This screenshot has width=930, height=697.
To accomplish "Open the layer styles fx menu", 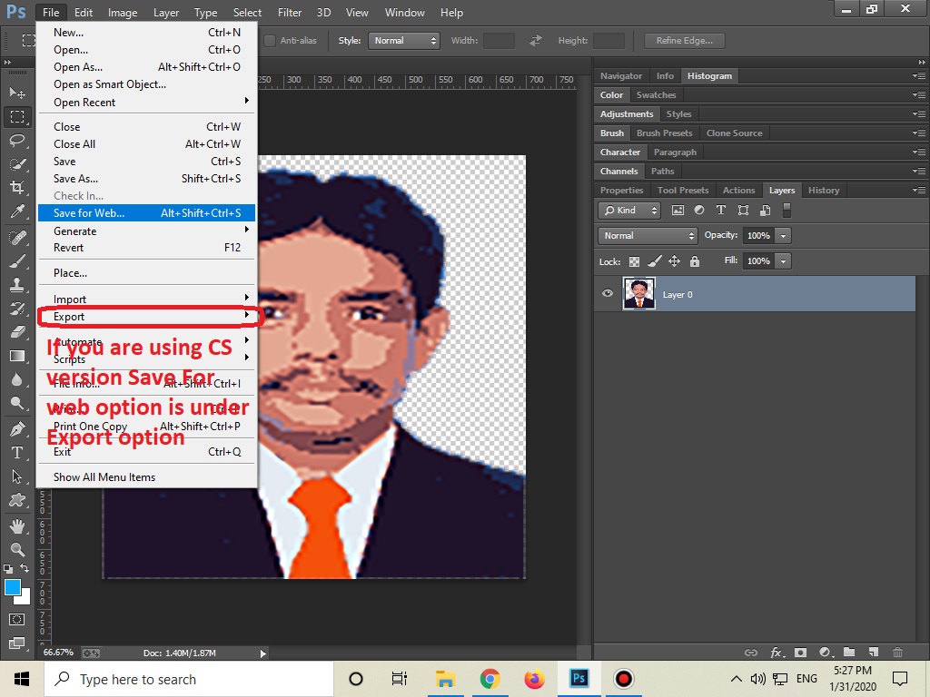I will pos(776,652).
